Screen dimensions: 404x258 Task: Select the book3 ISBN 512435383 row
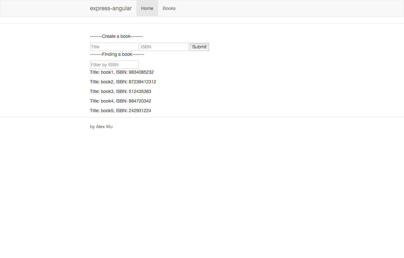tap(120, 91)
